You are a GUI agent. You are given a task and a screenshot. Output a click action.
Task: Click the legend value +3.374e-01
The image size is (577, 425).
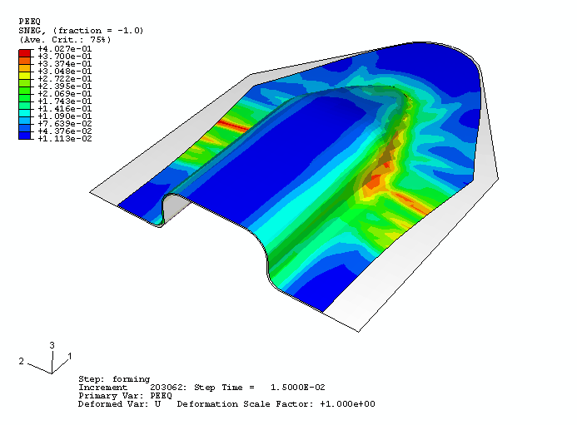click(x=65, y=64)
